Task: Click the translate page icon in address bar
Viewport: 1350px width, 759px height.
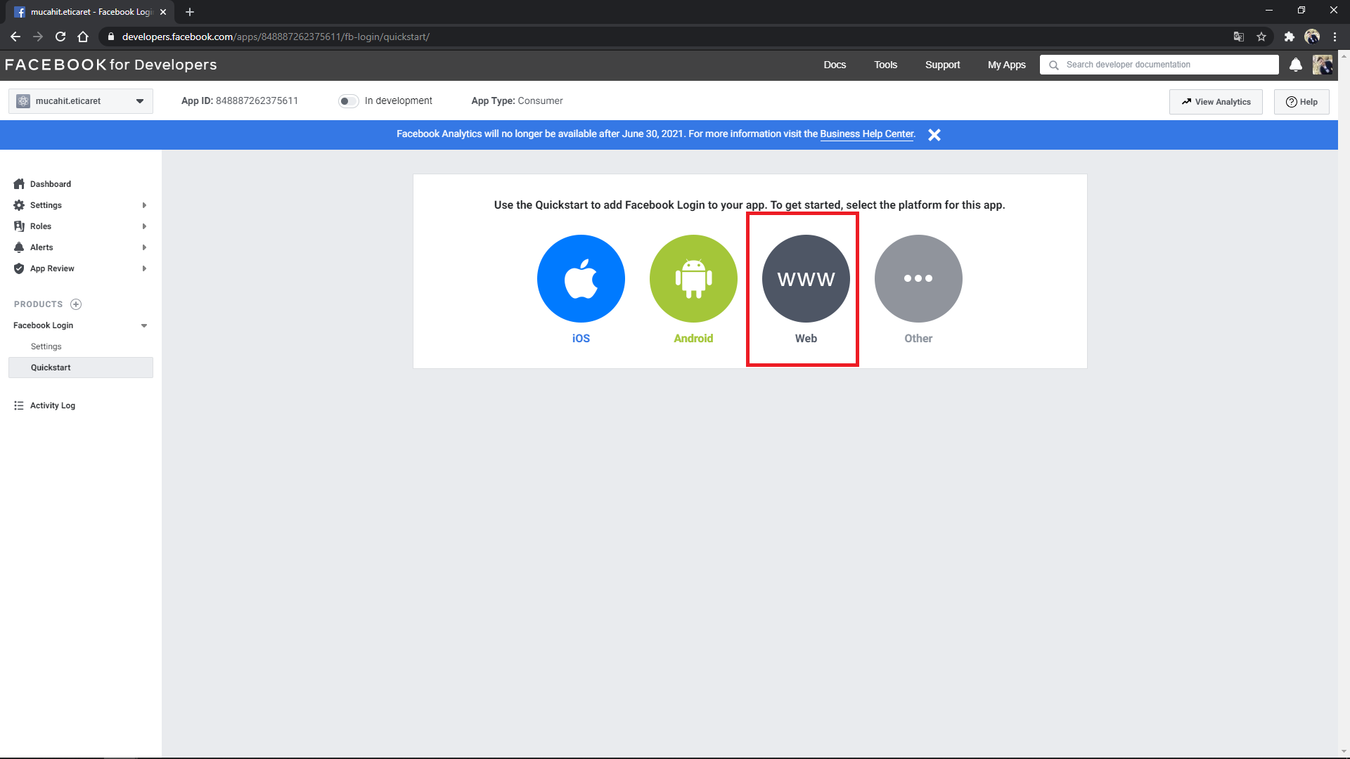Action: [1239, 37]
